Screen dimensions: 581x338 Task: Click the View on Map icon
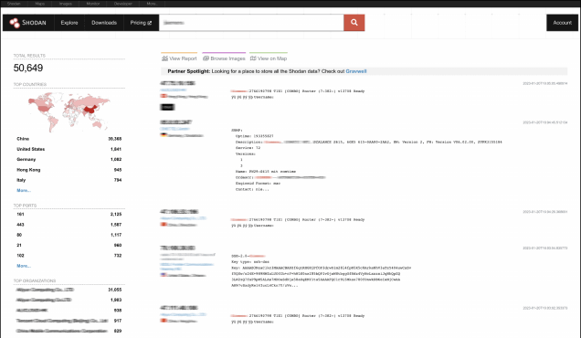[253, 58]
